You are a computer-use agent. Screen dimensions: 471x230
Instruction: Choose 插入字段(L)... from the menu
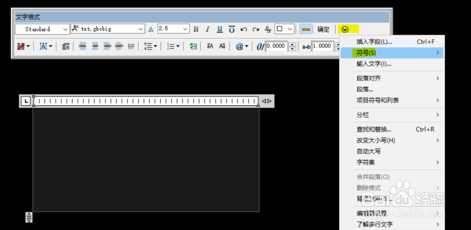tap(392, 42)
